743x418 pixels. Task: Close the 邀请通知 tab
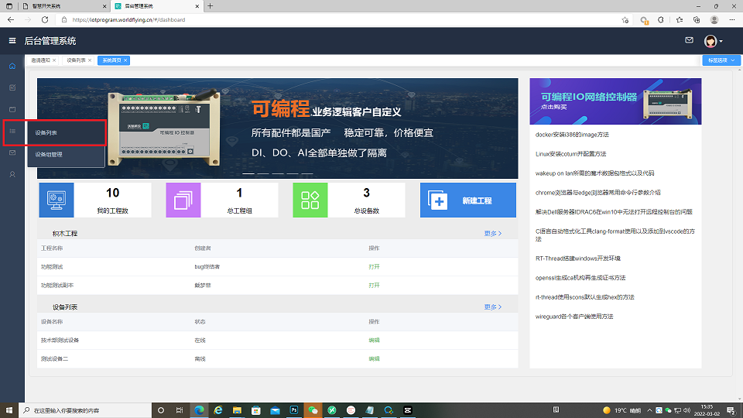(x=54, y=60)
